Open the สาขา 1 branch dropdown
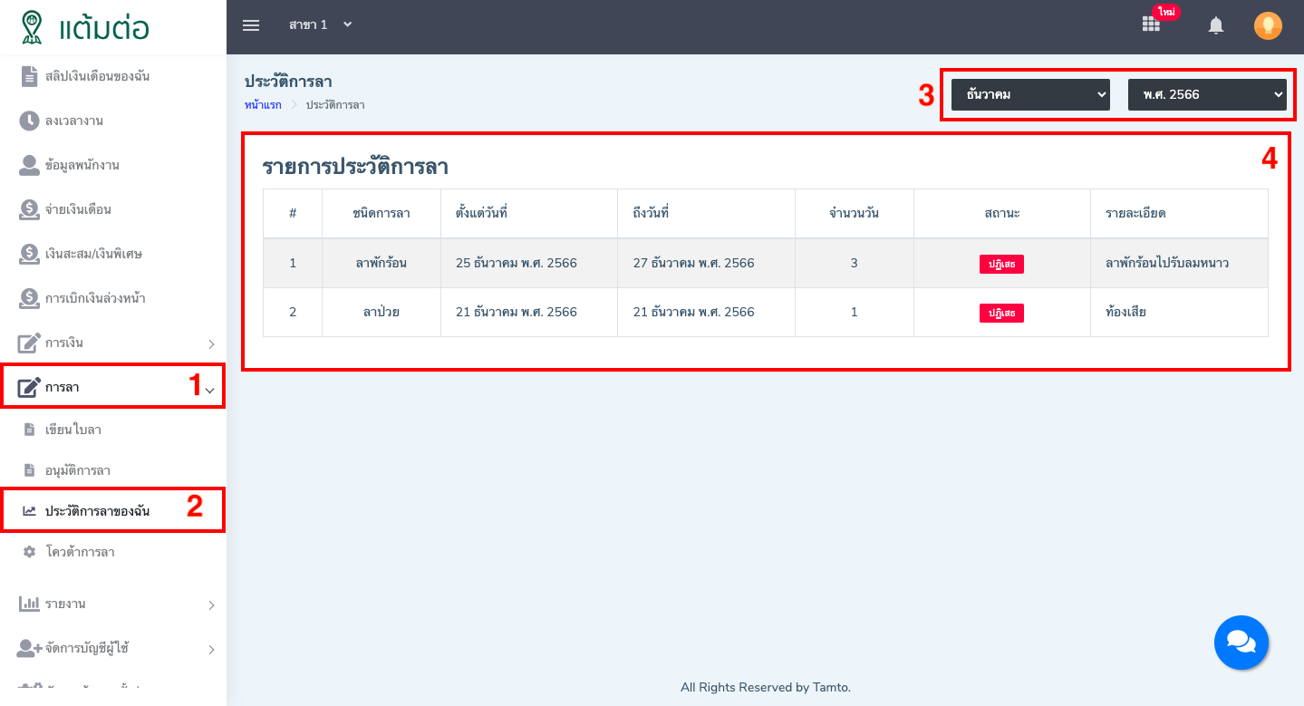The image size is (1304, 706). [x=320, y=24]
